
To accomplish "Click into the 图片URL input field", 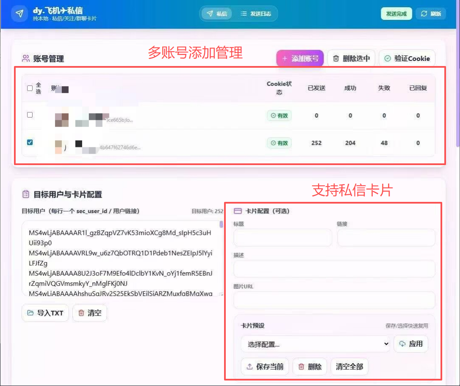I will coord(334,300).
